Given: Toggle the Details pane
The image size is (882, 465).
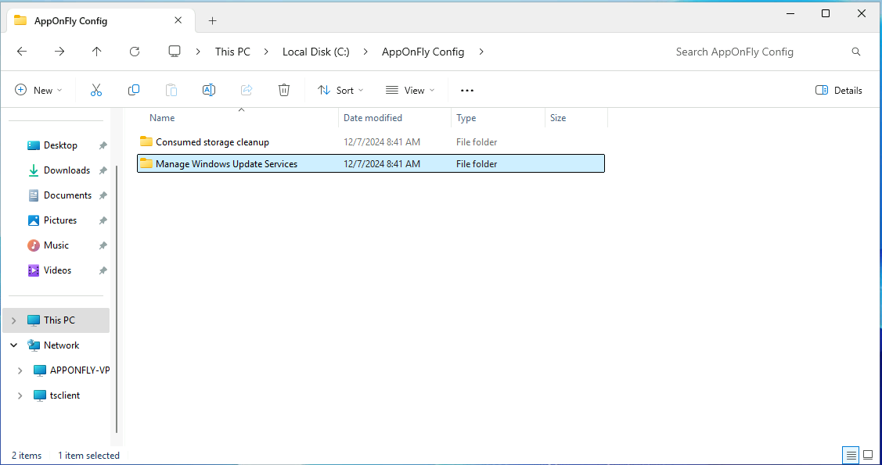Looking at the screenshot, I should (x=839, y=90).
